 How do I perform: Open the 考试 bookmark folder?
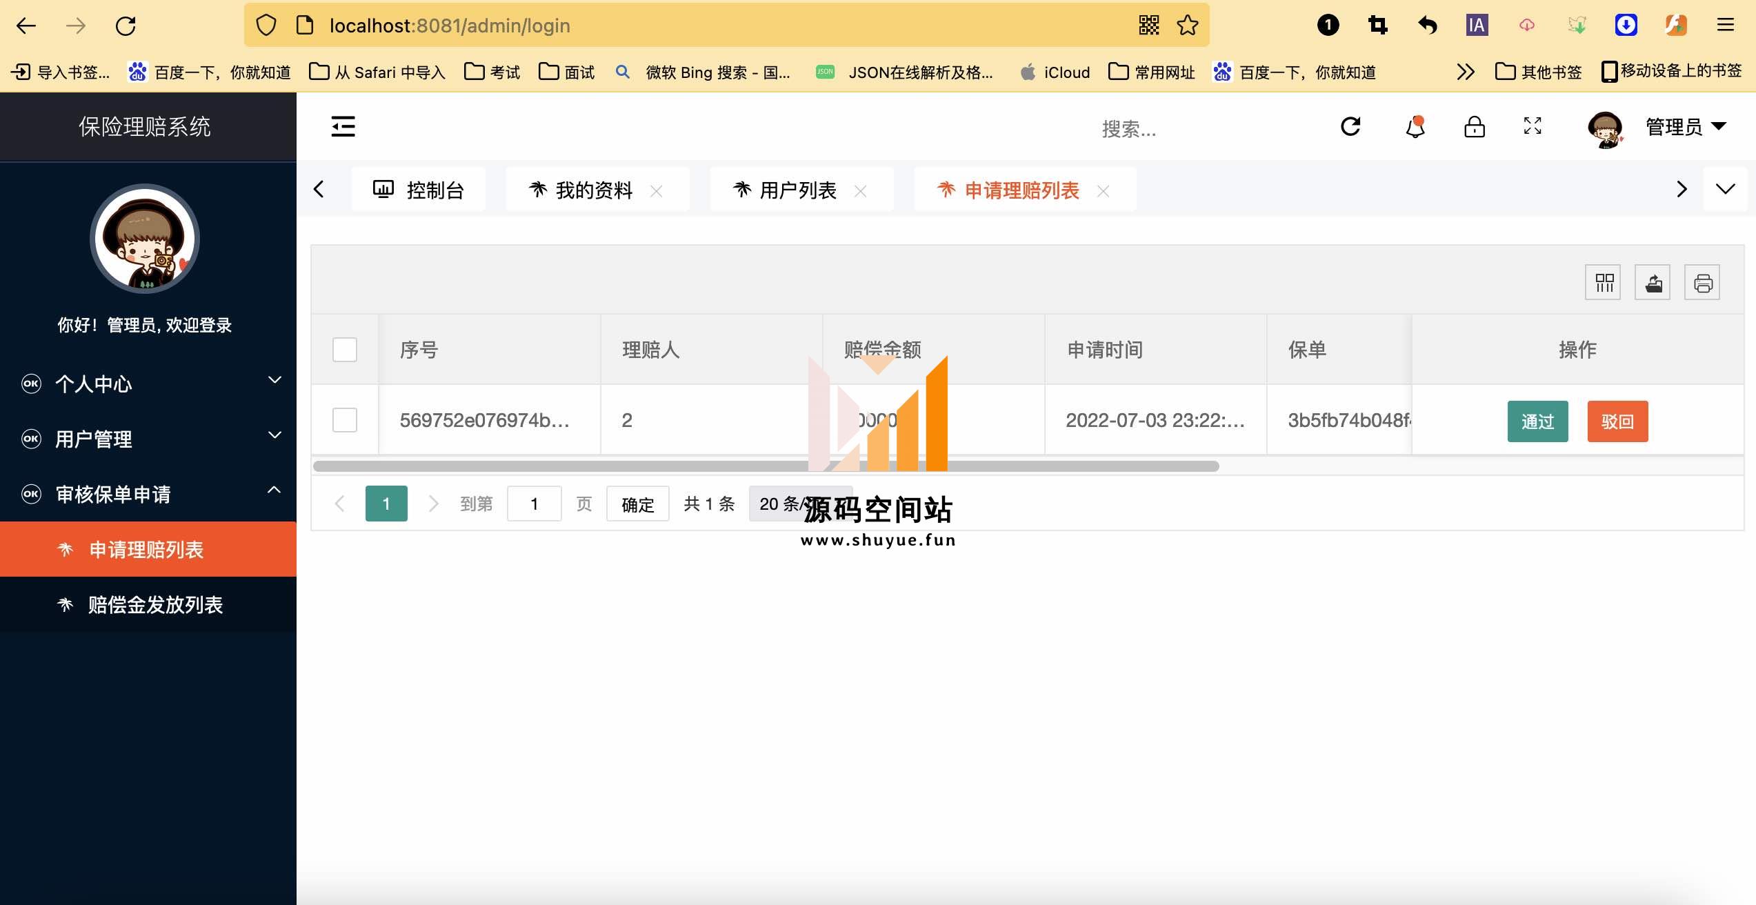pyautogui.click(x=492, y=72)
